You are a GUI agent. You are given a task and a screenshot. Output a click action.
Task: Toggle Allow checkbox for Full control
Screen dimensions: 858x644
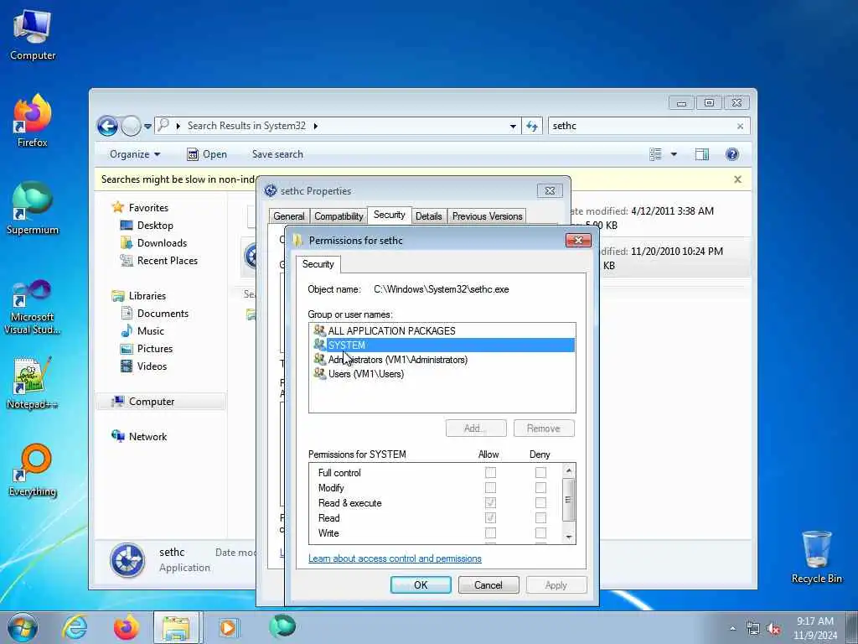coord(490,473)
